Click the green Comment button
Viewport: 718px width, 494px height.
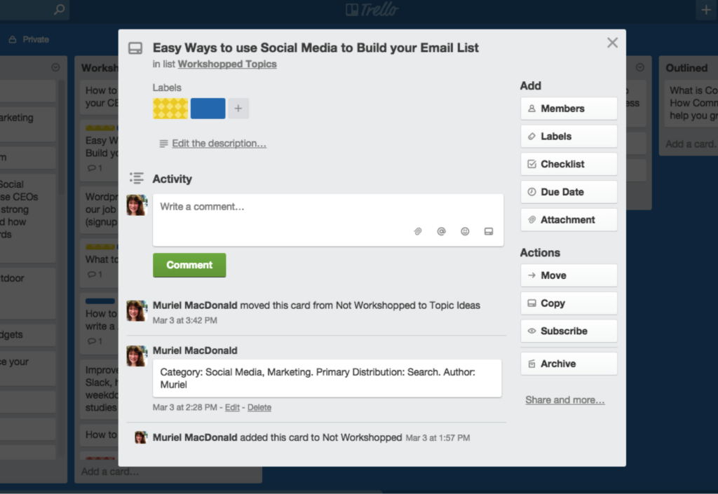[x=189, y=265]
